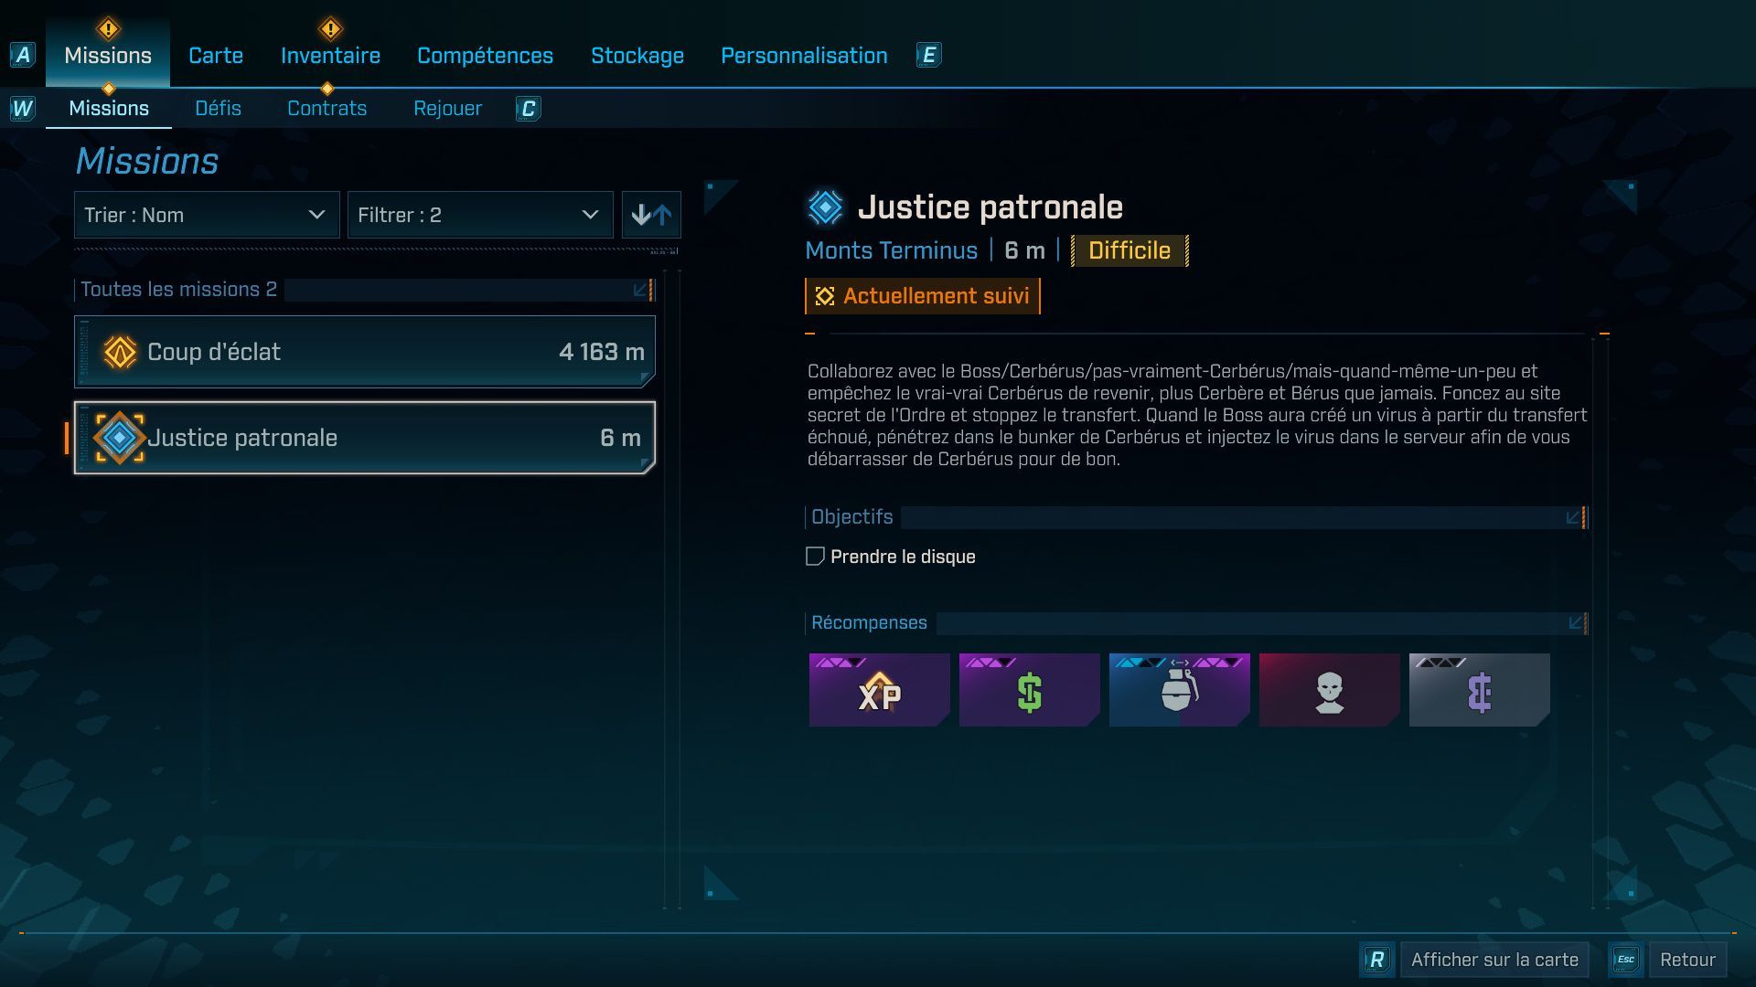
Task: Select the Coup d'éclat mission entry
Action: click(x=364, y=351)
